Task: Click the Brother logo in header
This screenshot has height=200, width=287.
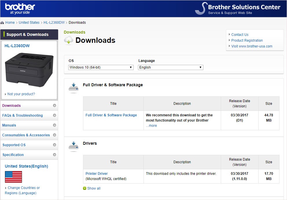Action: 20,9
